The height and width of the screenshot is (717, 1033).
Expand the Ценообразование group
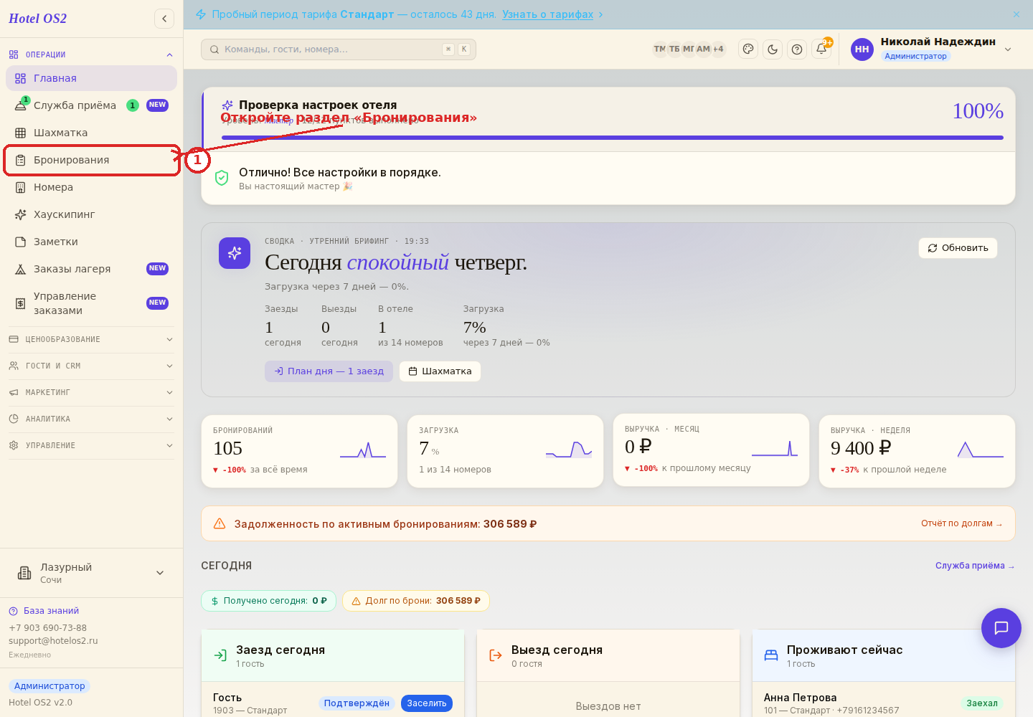(x=91, y=339)
